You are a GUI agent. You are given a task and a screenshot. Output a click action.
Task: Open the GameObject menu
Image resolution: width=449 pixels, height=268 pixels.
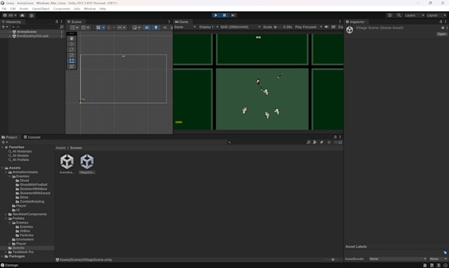[41, 9]
